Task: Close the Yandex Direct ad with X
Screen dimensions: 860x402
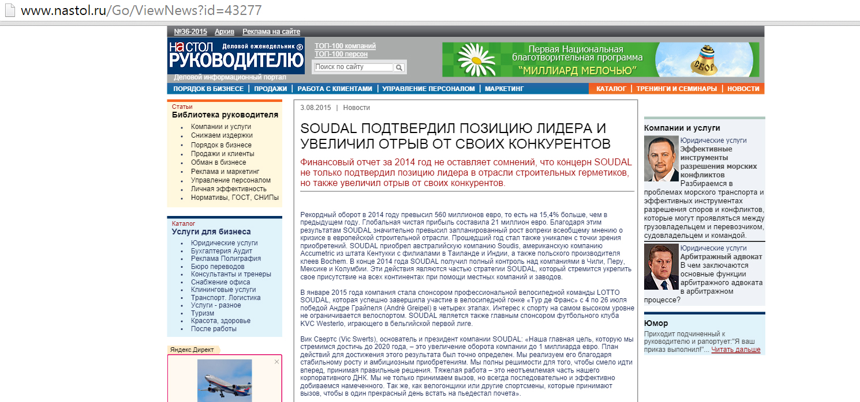Action: [x=276, y=362]
